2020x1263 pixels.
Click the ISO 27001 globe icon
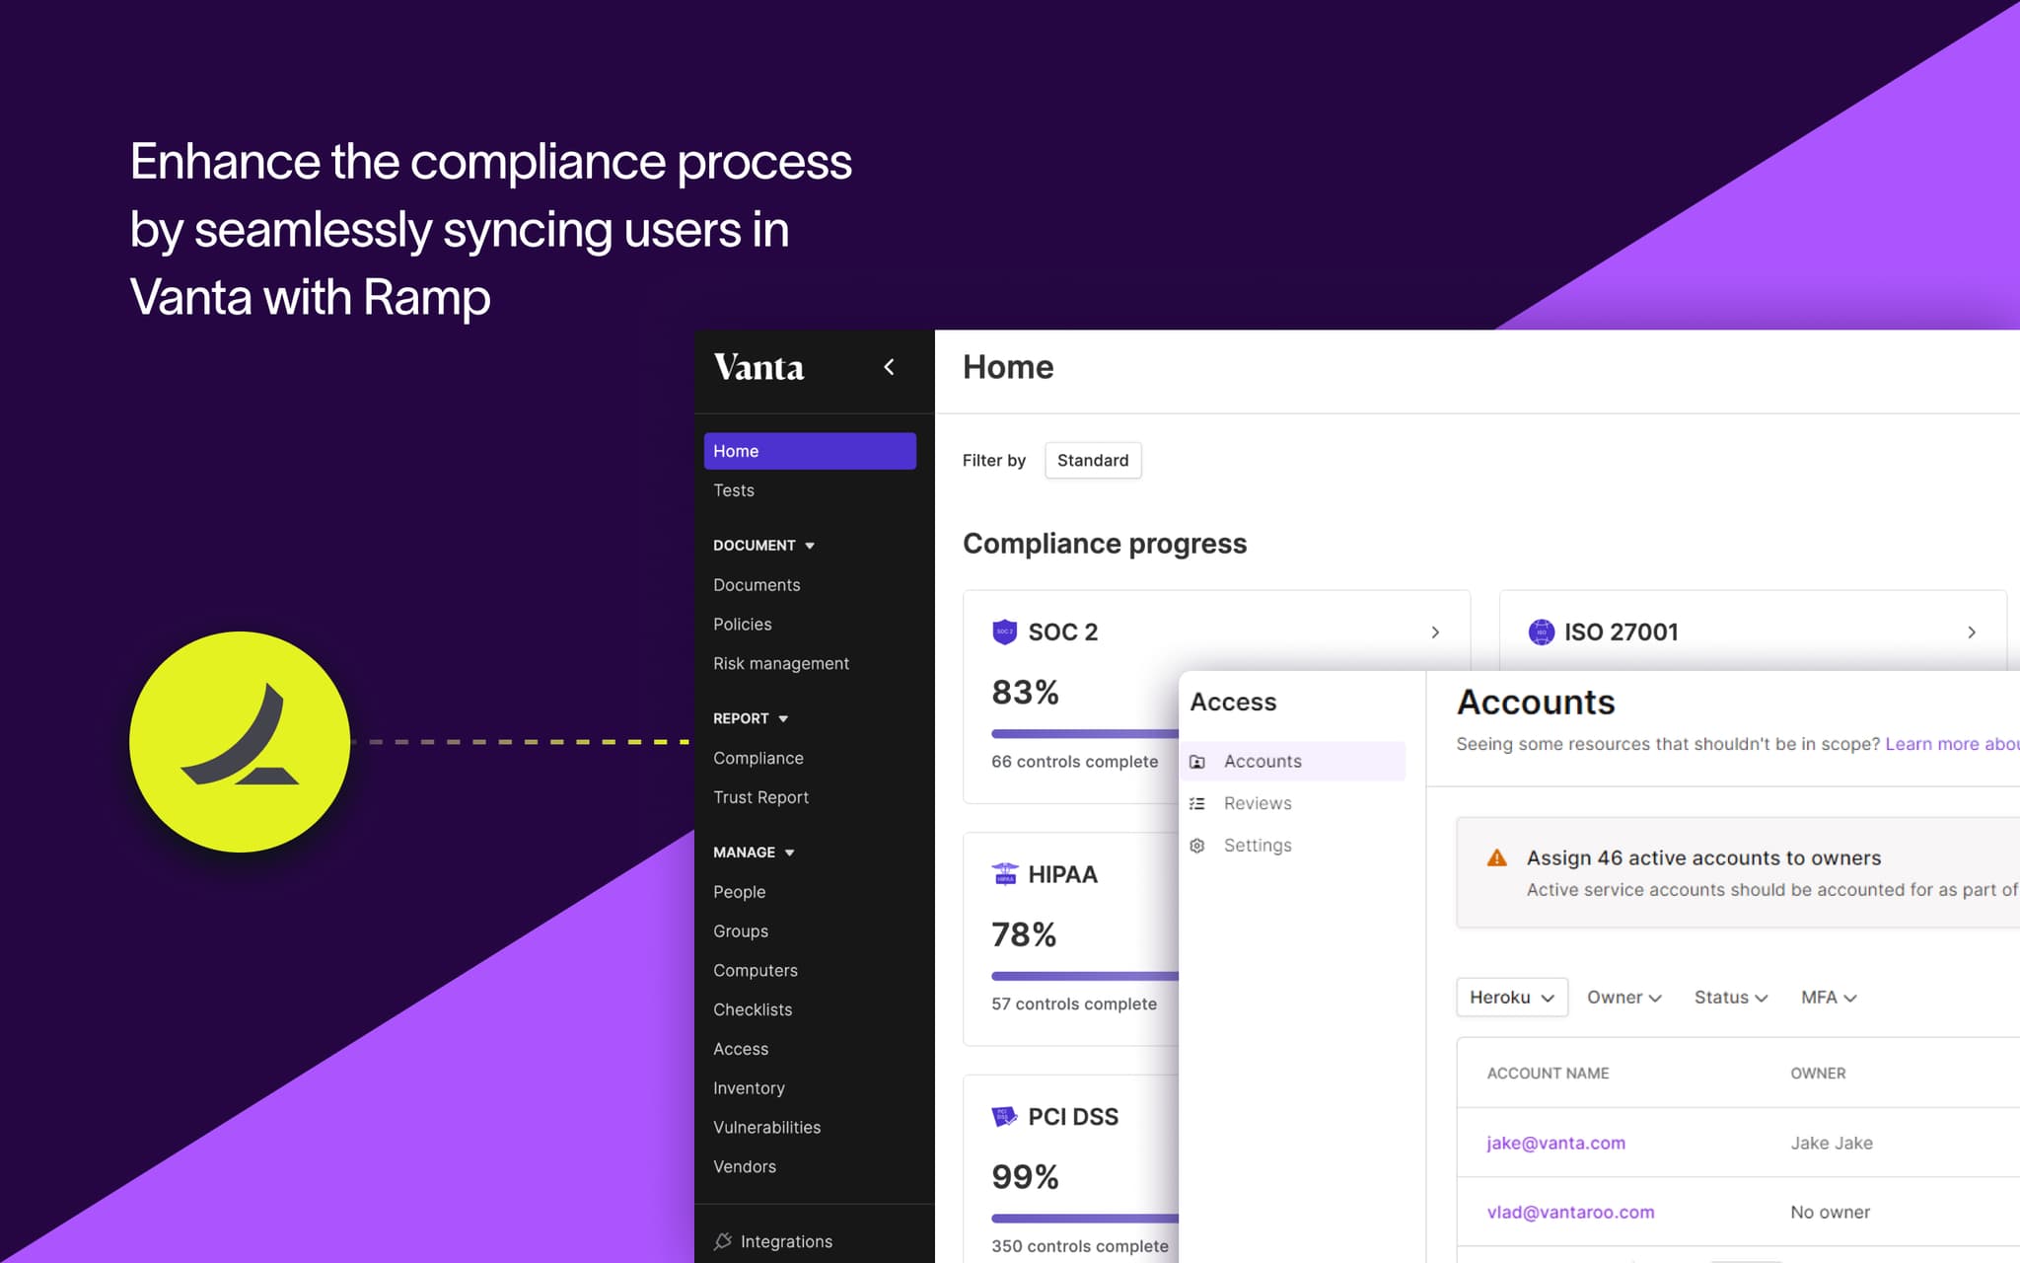pos(1541,631)
